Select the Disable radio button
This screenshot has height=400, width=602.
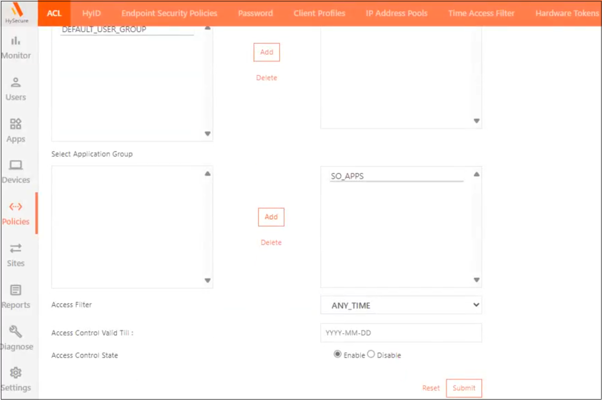pyautogui.click(x=371, y=354)
